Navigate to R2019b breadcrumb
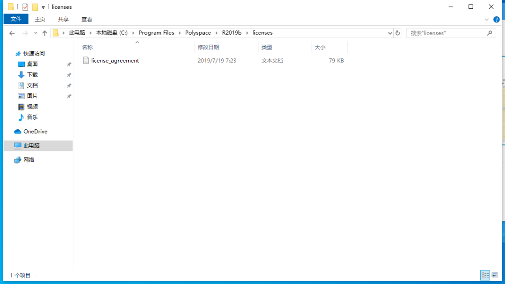Screen dimensions: 505x284 [231, 33]
